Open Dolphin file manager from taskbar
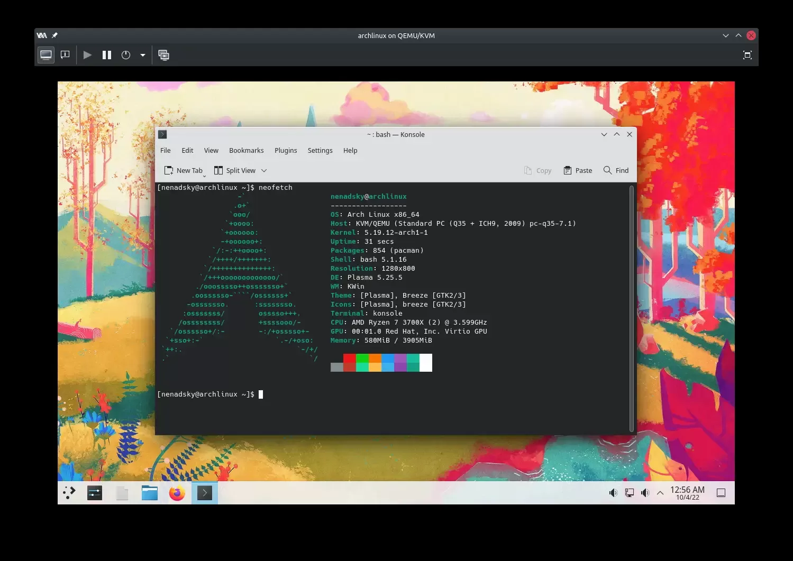 pos(150,493)
